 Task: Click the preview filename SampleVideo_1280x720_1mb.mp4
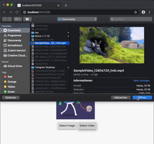(x=99, y=71)
